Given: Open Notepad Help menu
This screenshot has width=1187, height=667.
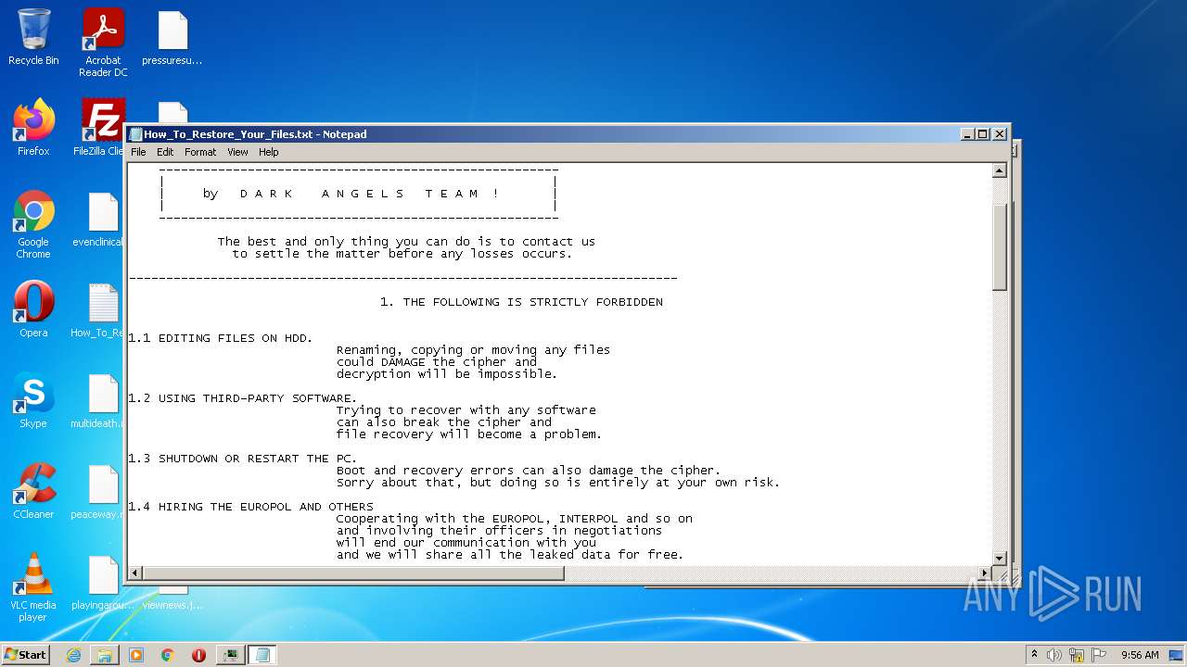Looking at the screenshot, I should click(268, 152).
